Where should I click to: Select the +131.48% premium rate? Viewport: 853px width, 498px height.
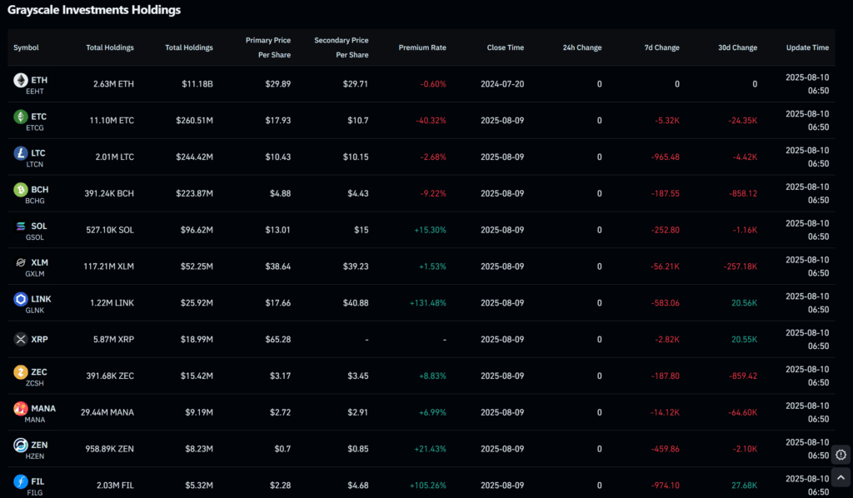click(x=427, y=303)
